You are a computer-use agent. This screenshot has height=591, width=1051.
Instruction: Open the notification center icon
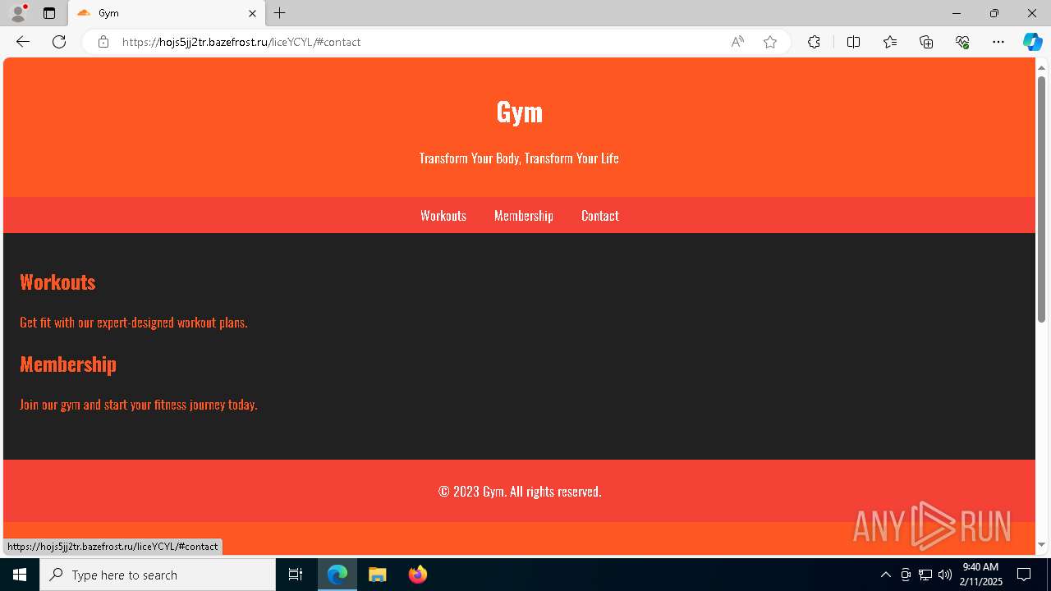click(1025, 575)
